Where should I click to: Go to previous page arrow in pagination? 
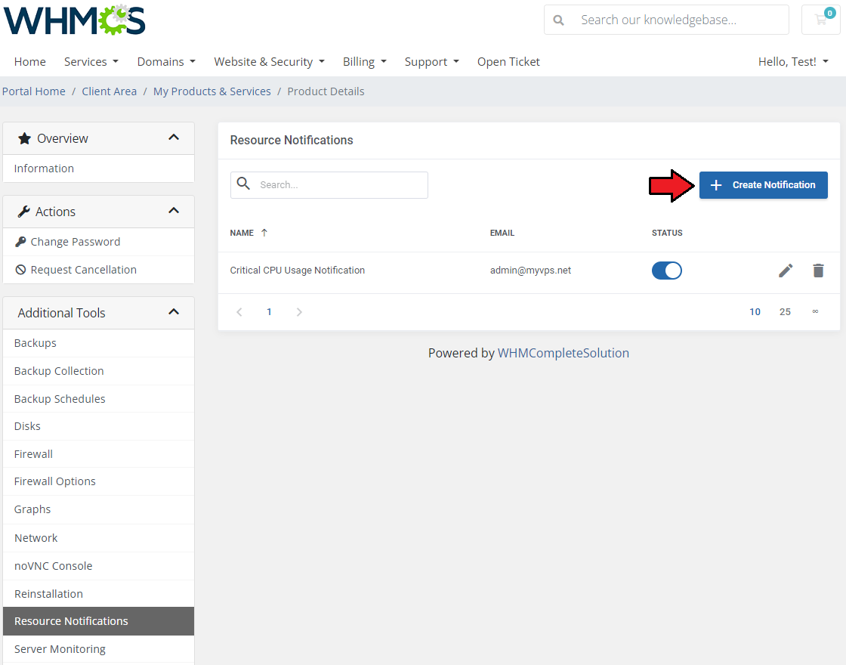239,312
